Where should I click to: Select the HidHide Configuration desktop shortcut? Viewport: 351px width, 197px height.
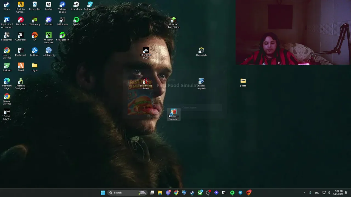(21, 84)
